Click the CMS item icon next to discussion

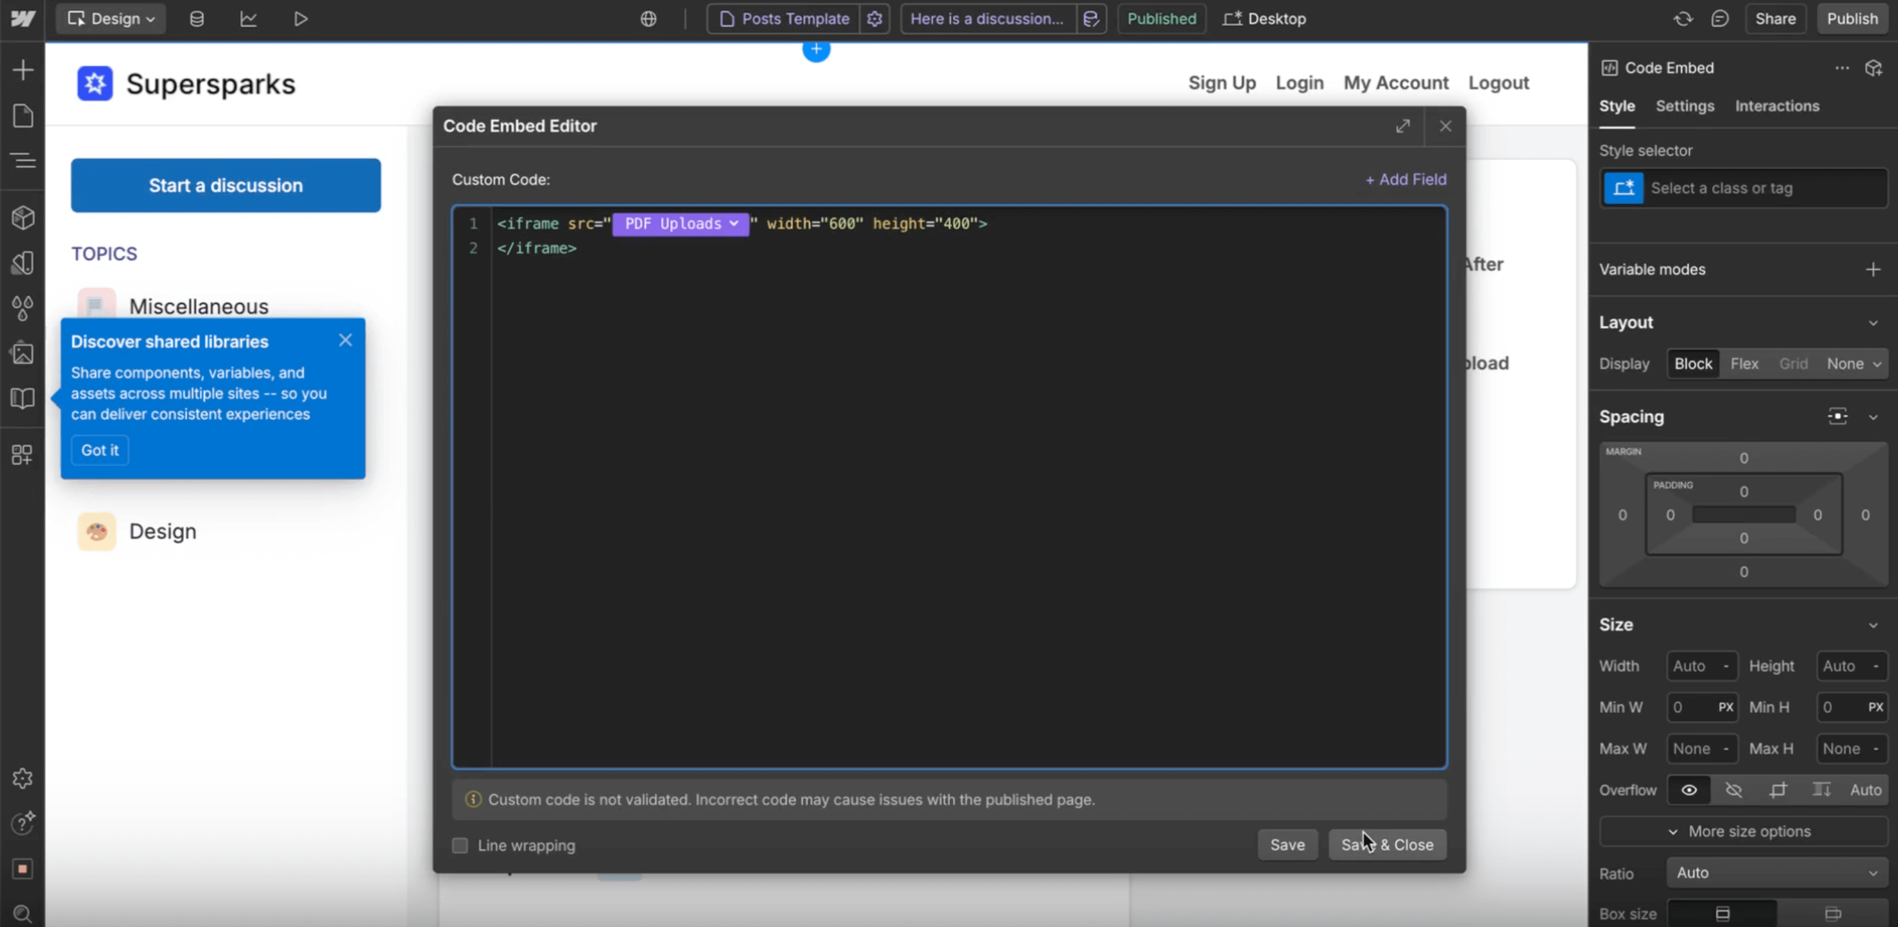1091,19
